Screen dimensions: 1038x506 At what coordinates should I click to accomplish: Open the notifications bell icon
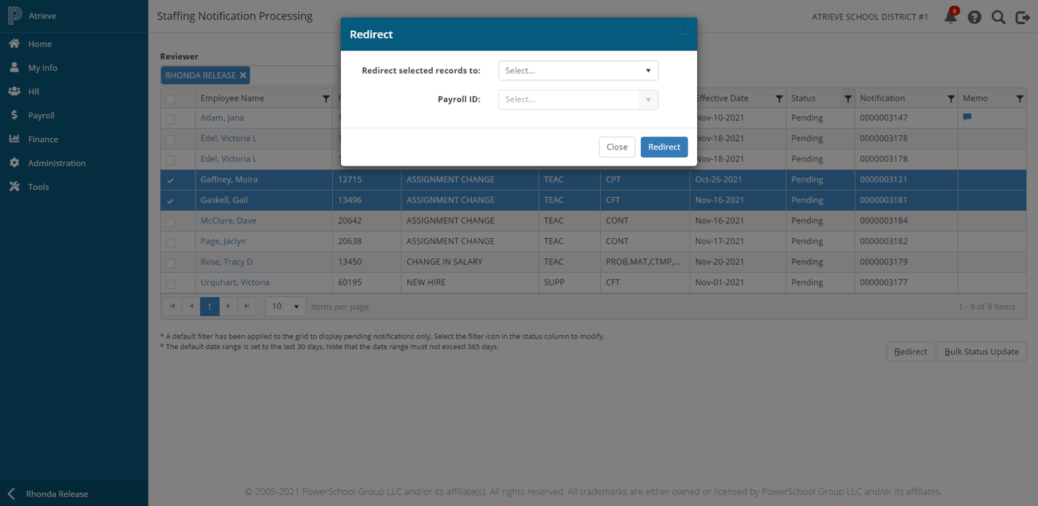pos(950,17)
